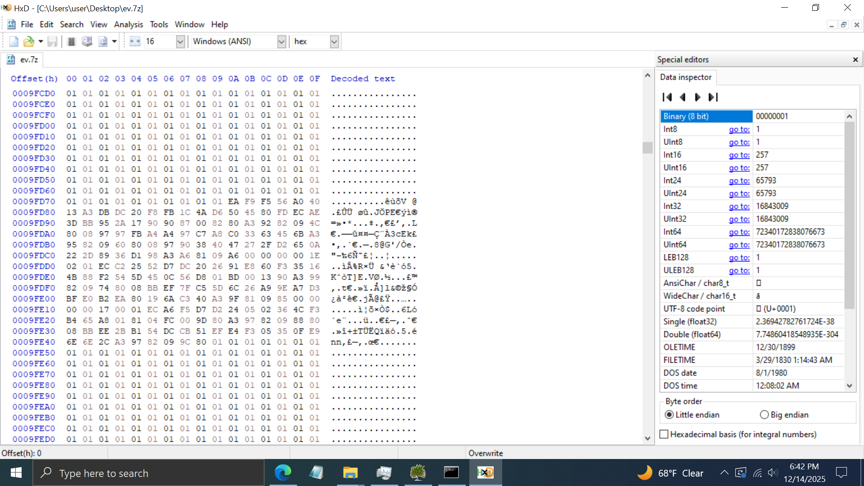
Task: Open Microsoft Edge from the taskbar
Action: click(283, 473)
